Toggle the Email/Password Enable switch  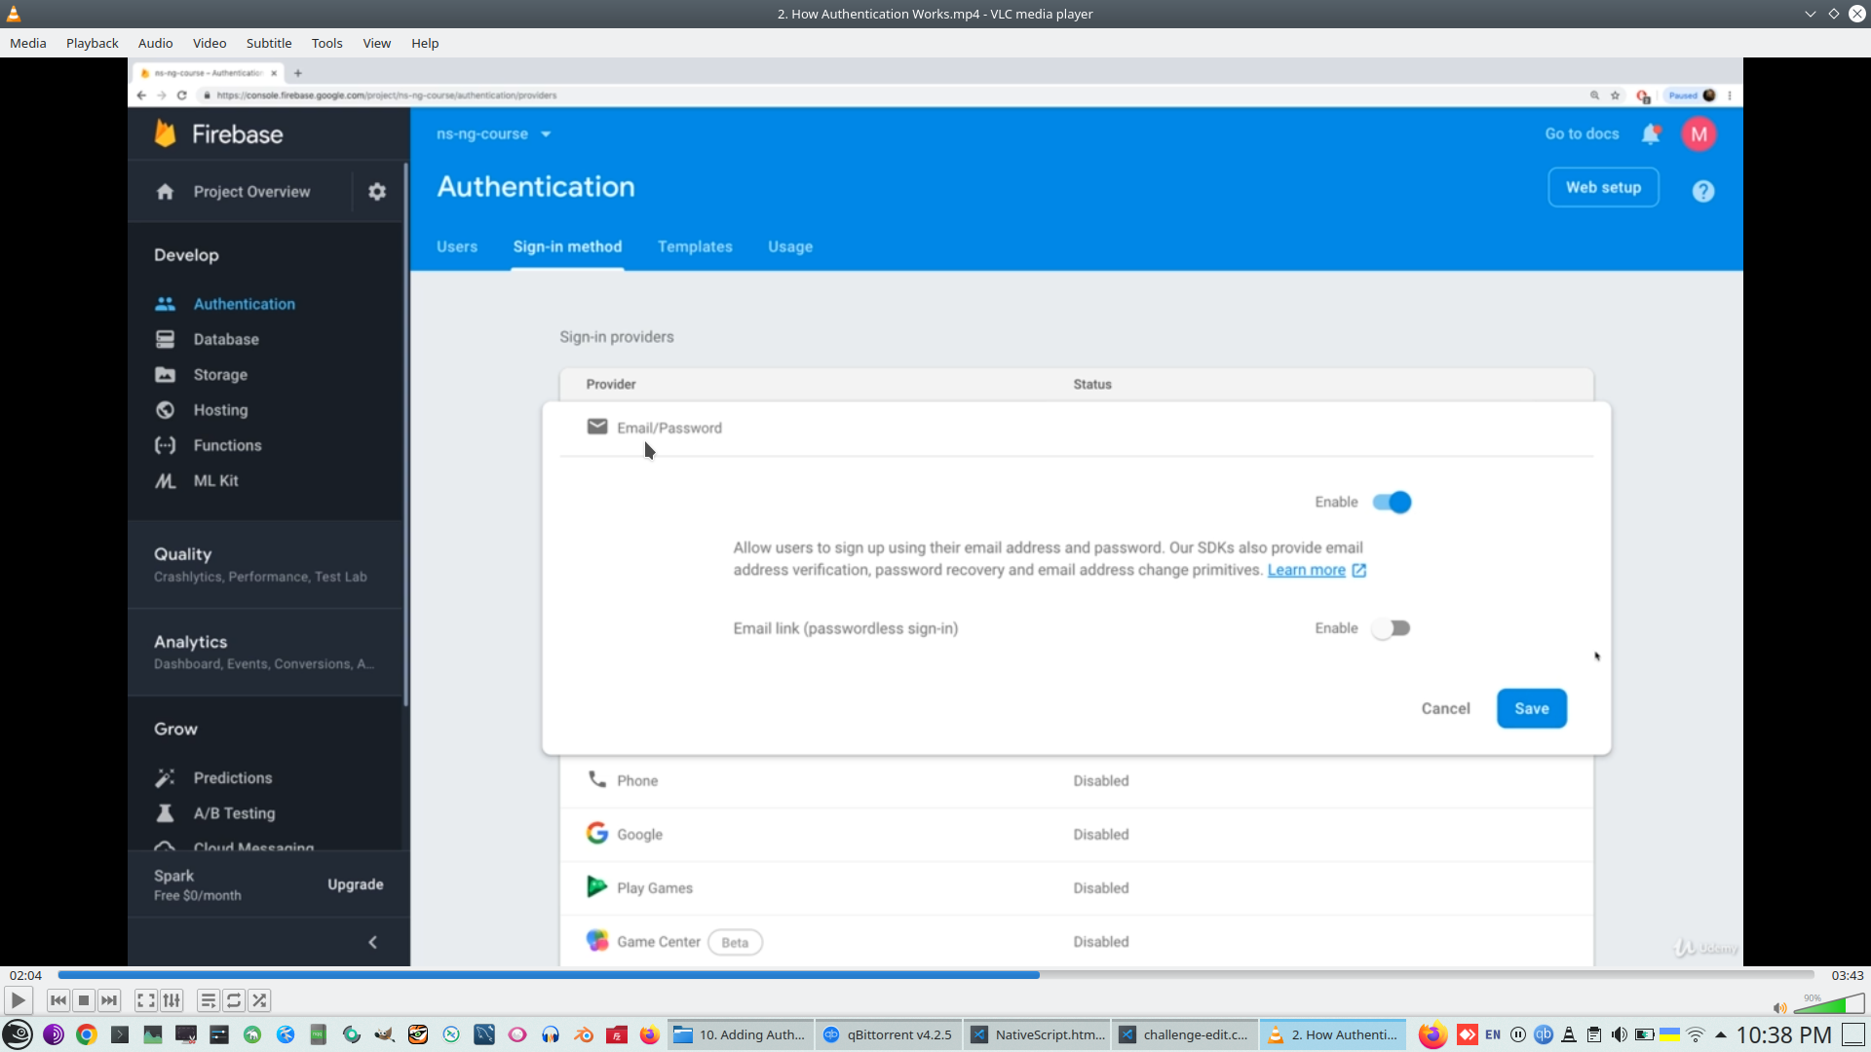click(1392, 503)
